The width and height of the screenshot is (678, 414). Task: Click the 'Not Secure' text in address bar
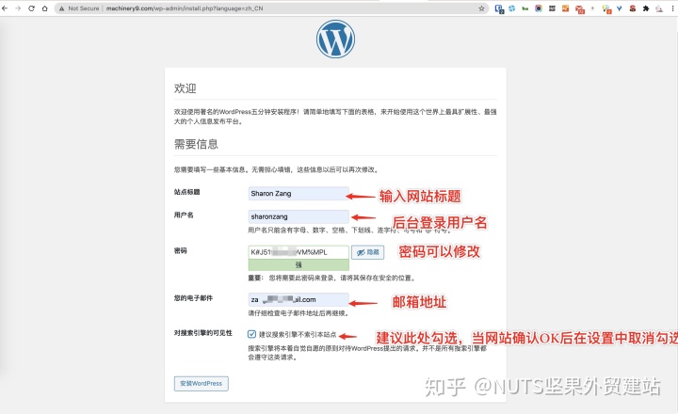coord(84,8)
